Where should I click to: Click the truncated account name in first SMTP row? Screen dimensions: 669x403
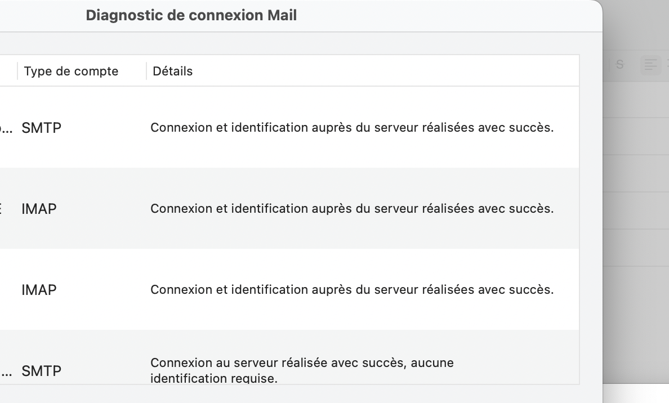coord(6,128)
